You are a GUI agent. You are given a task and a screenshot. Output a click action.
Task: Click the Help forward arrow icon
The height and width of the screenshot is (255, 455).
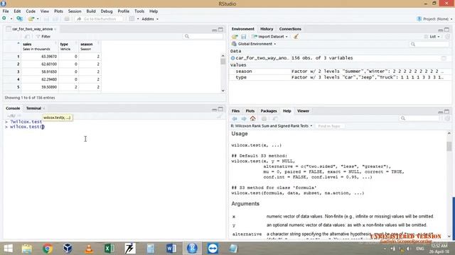(244, 118)
